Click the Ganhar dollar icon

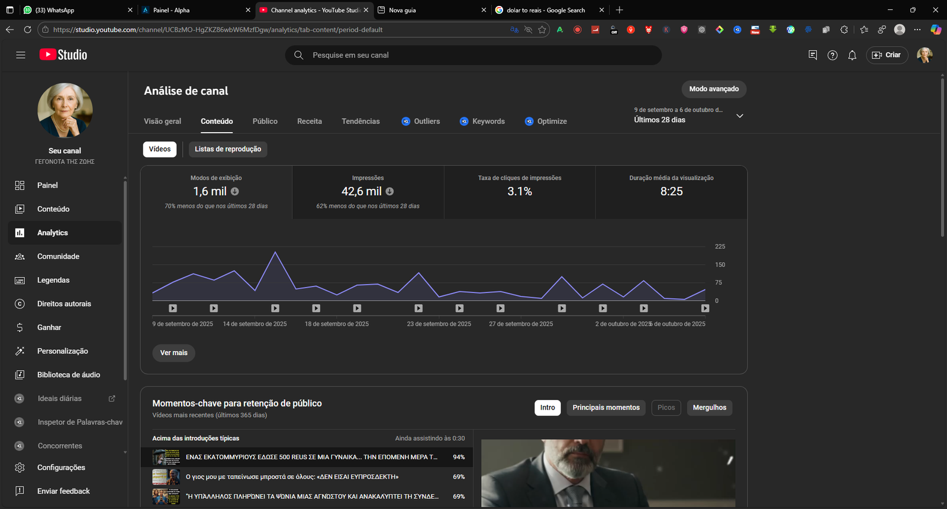coord(20,327)
